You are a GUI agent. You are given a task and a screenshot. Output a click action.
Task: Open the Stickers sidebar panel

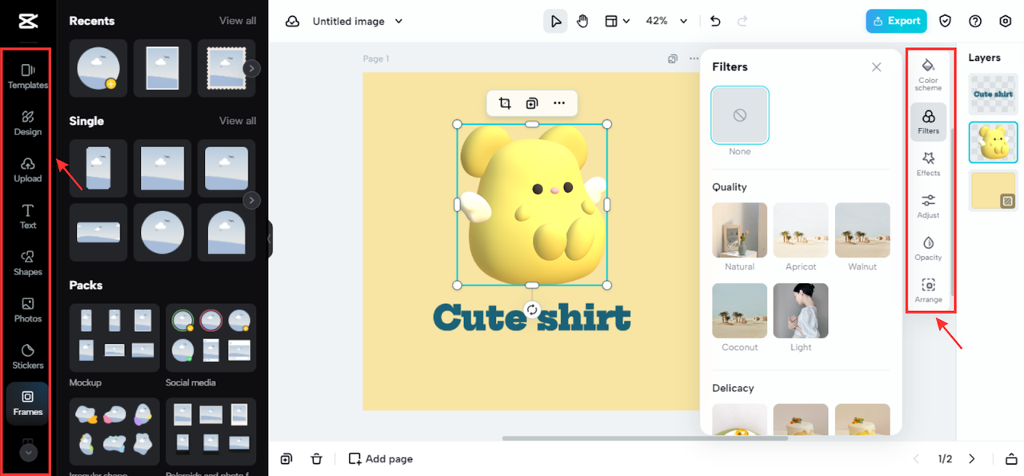pos(28,357)
